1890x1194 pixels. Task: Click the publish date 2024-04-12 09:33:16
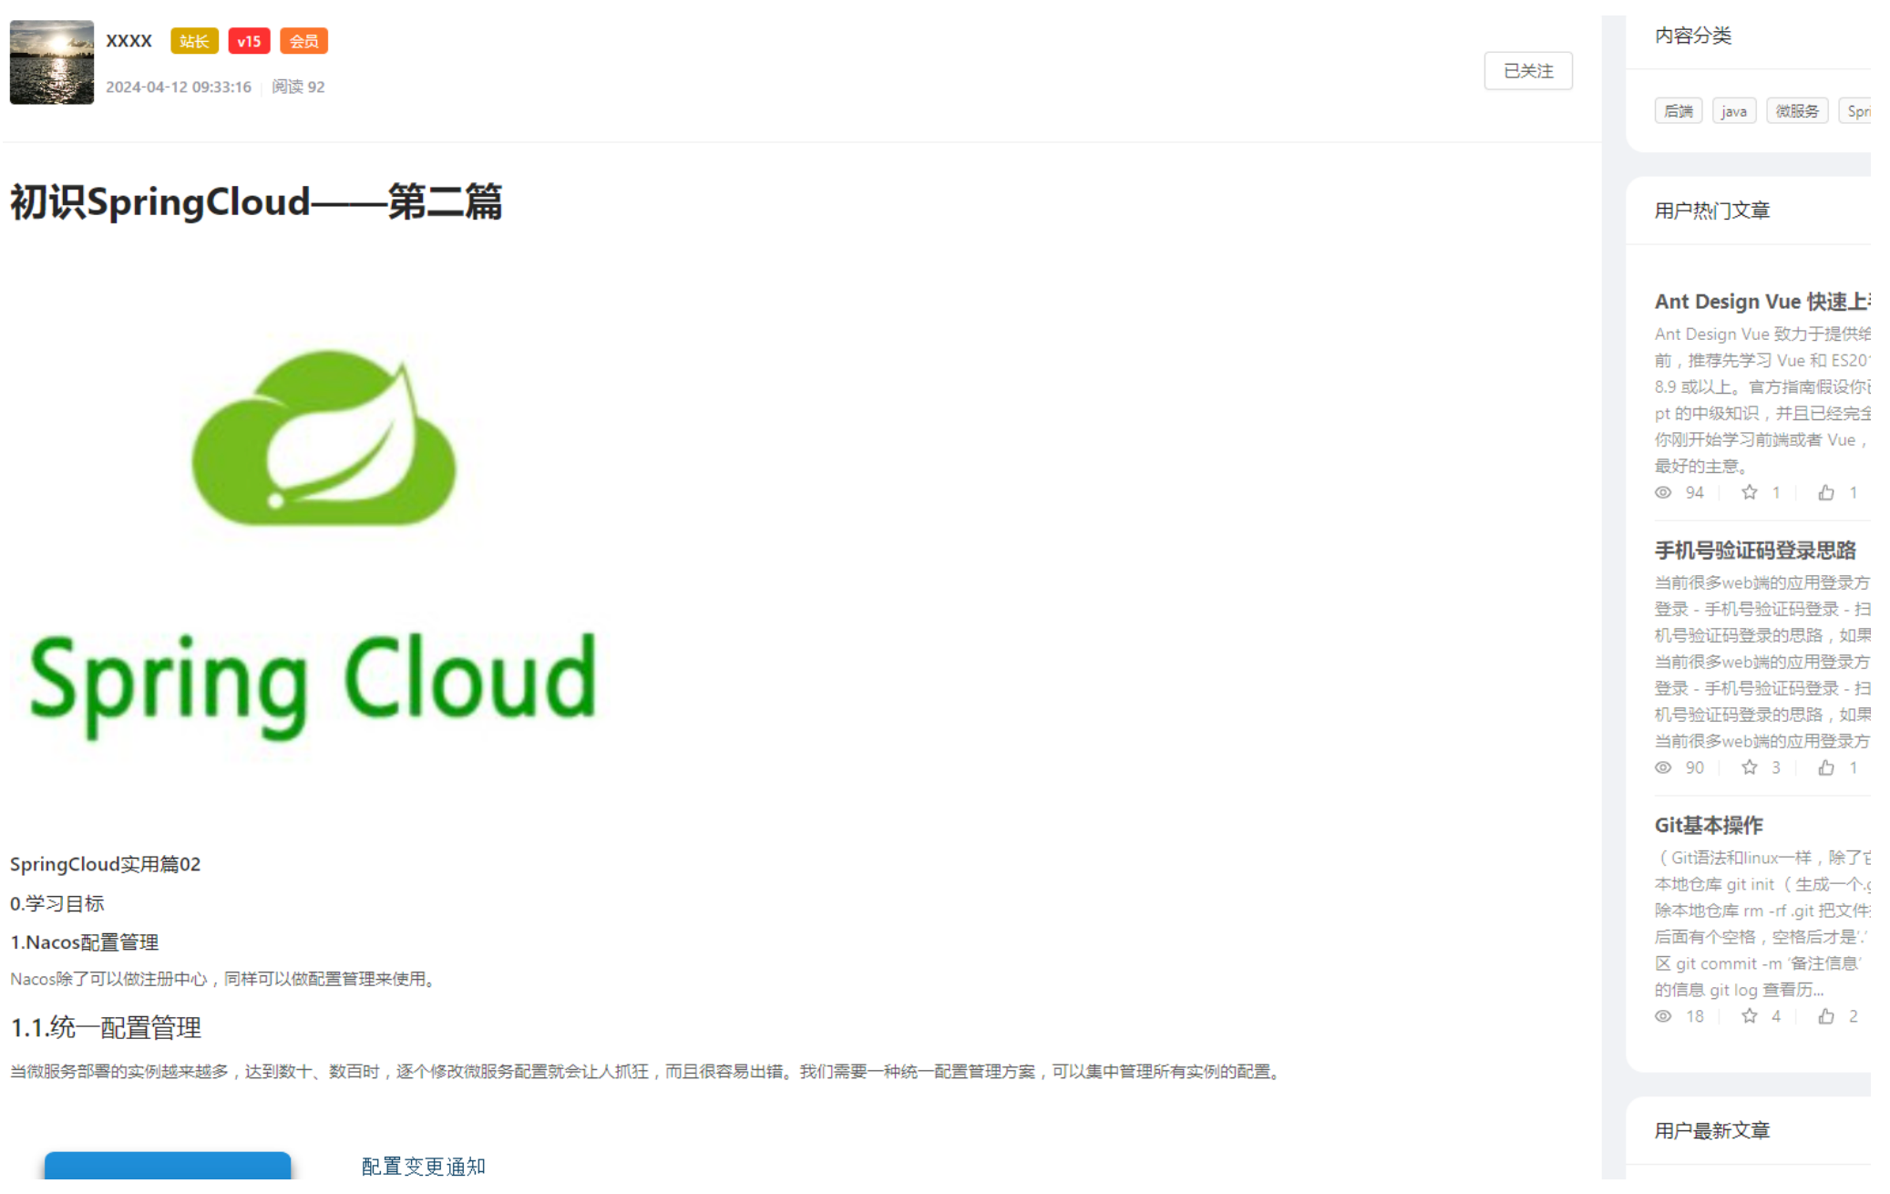pyautogui.click(x=179, y=87)
